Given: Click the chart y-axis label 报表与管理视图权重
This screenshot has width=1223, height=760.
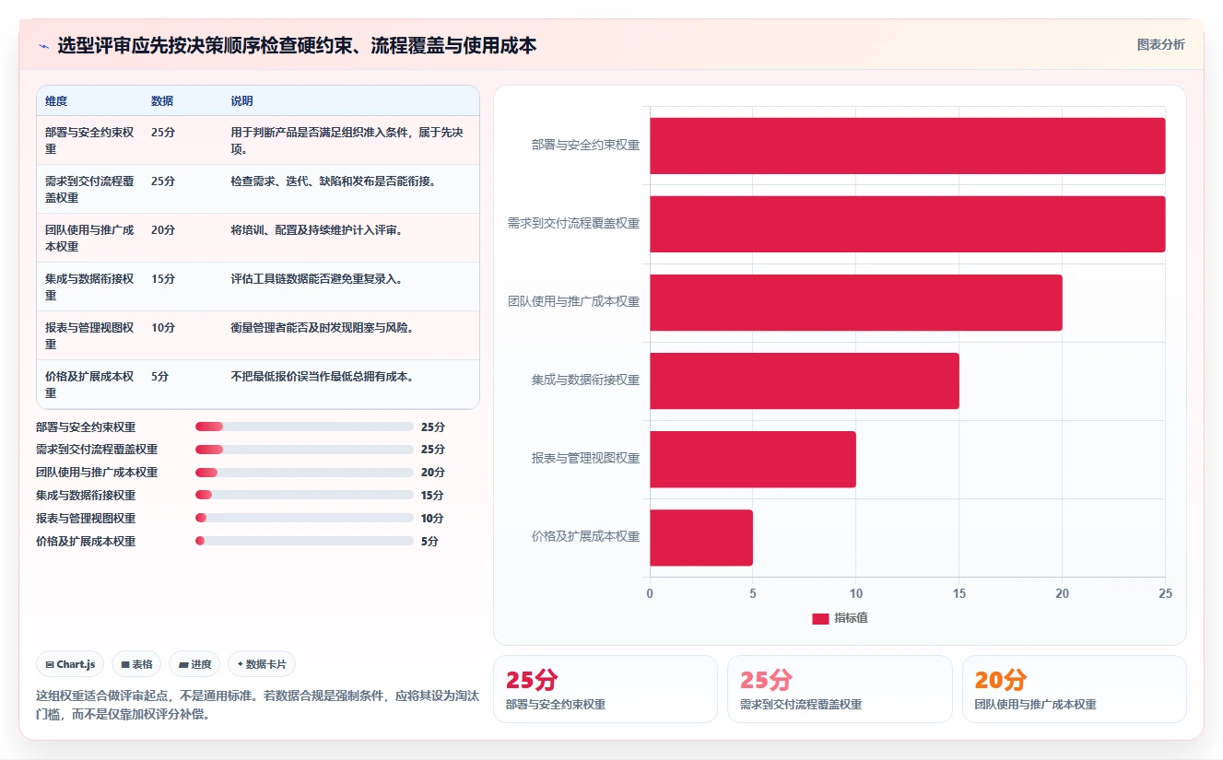Looking at the screenshot, I should 585,458.
